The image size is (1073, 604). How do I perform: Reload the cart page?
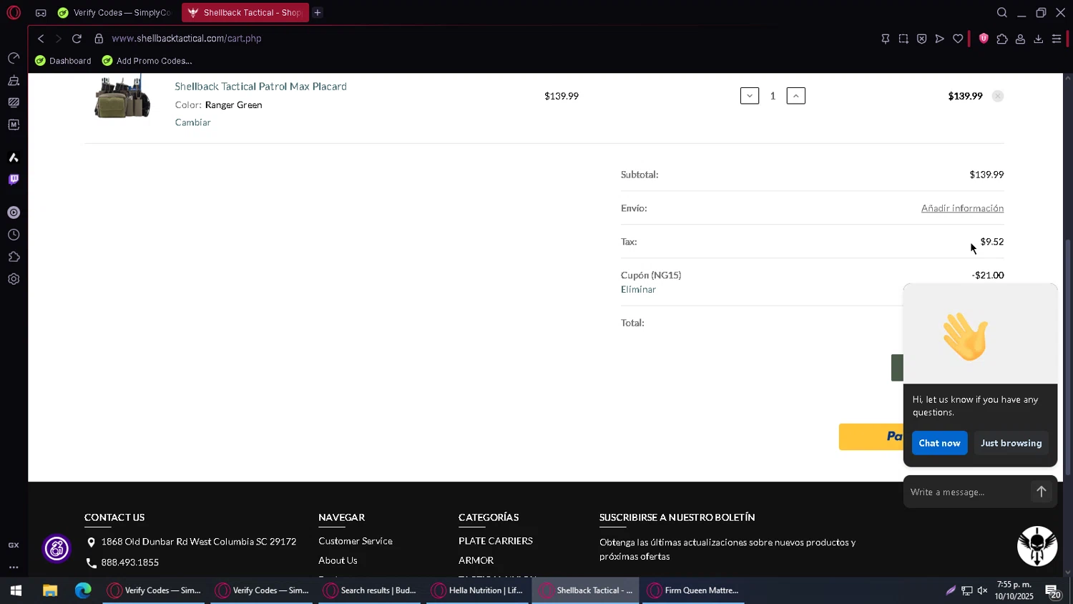tap(77, 39)
